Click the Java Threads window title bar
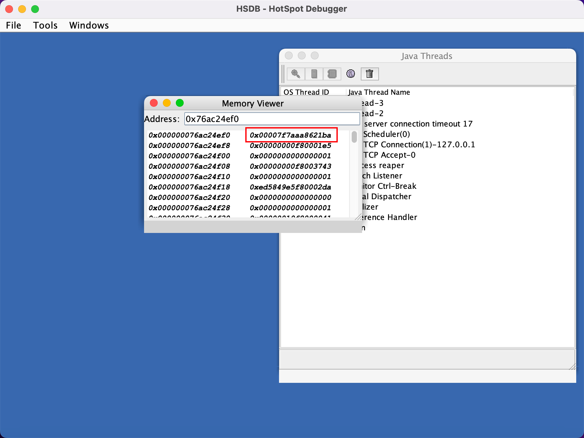The width and height of the screenshot is (584, 438). point(427,56)
